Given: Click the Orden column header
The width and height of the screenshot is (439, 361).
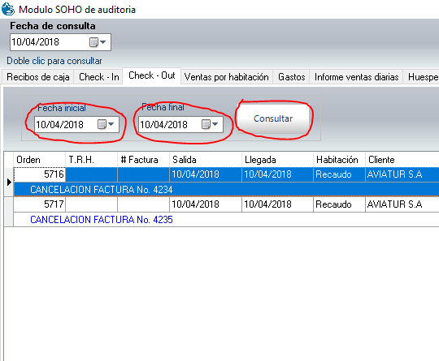Looking at the screenshot, I should pyautogui.click(x=39, y=160).
